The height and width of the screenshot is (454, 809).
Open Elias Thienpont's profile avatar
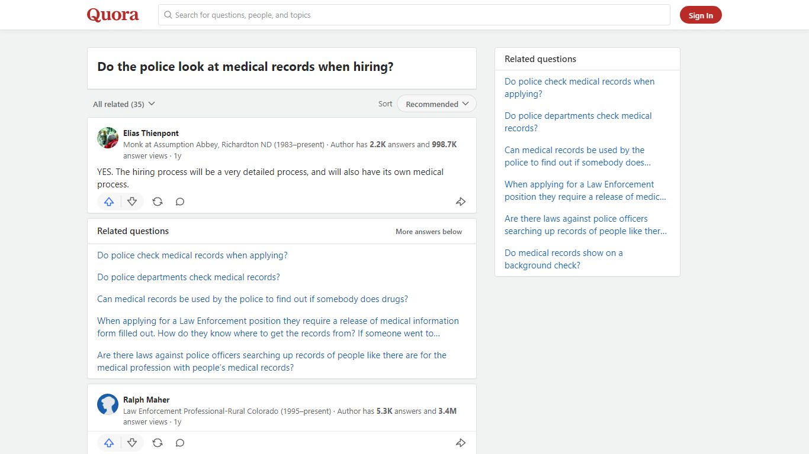[108, 138]
